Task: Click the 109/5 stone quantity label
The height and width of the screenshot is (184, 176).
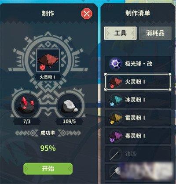Action: (x=69, y=122)
